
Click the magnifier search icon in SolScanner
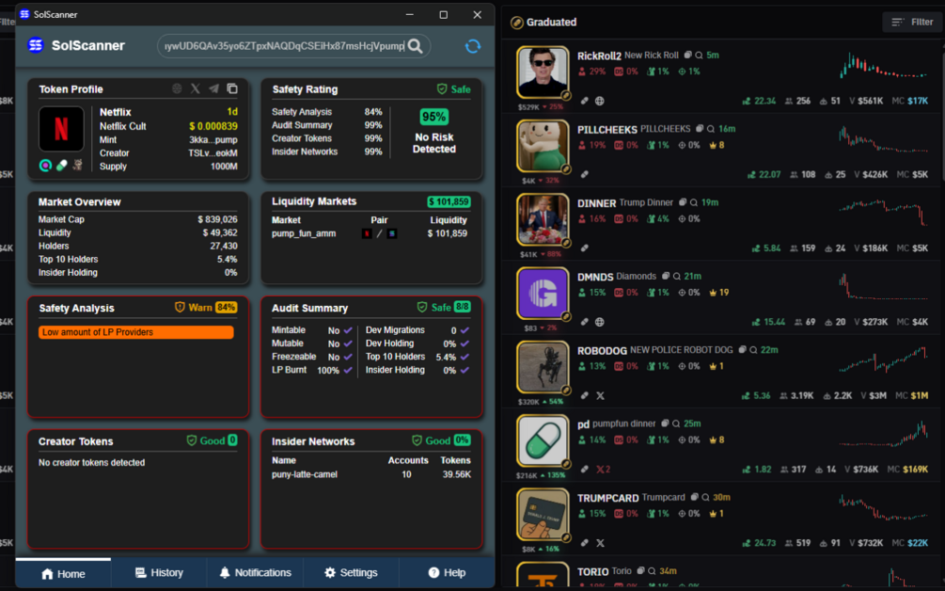(x=416, y=46)
